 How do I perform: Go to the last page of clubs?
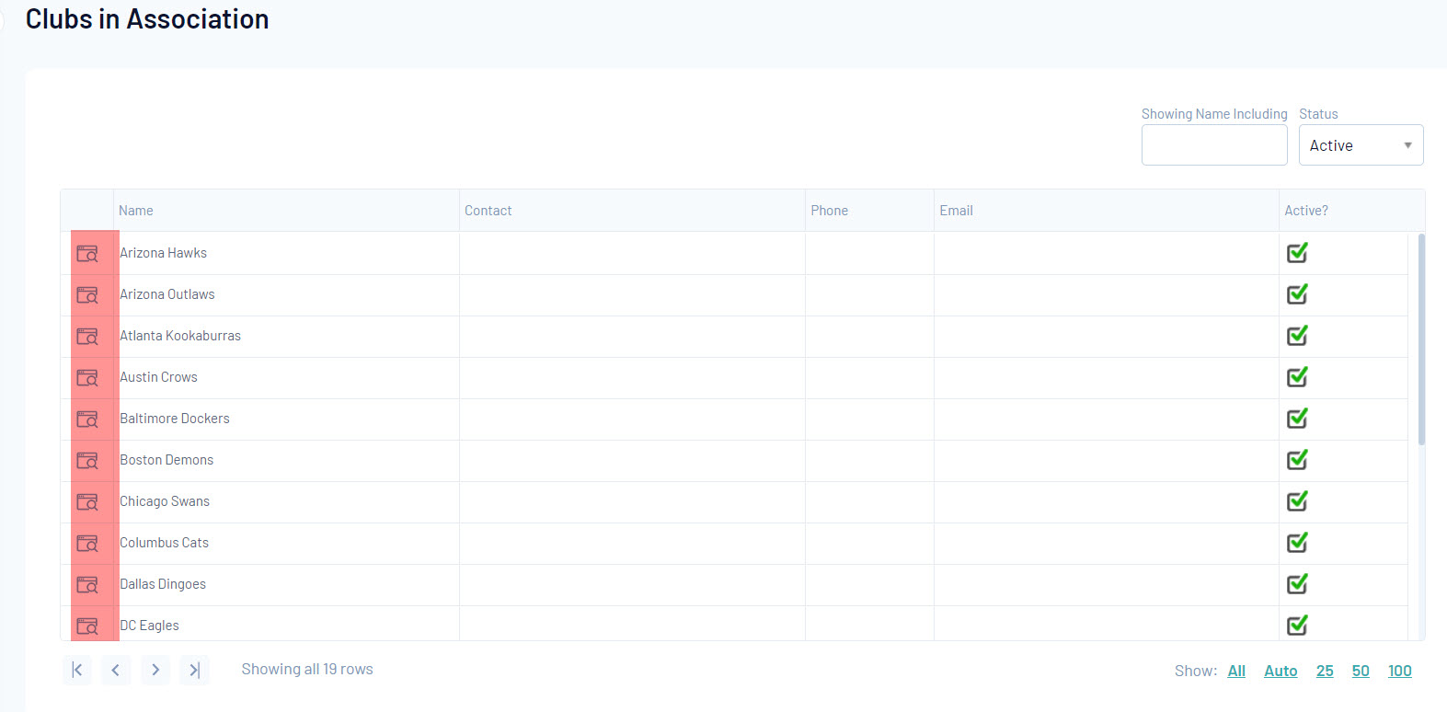pos(195,670)
